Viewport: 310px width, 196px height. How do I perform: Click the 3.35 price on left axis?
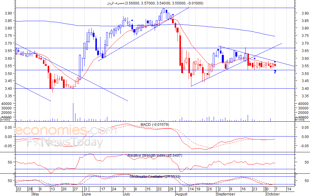(x=9, y=96)
